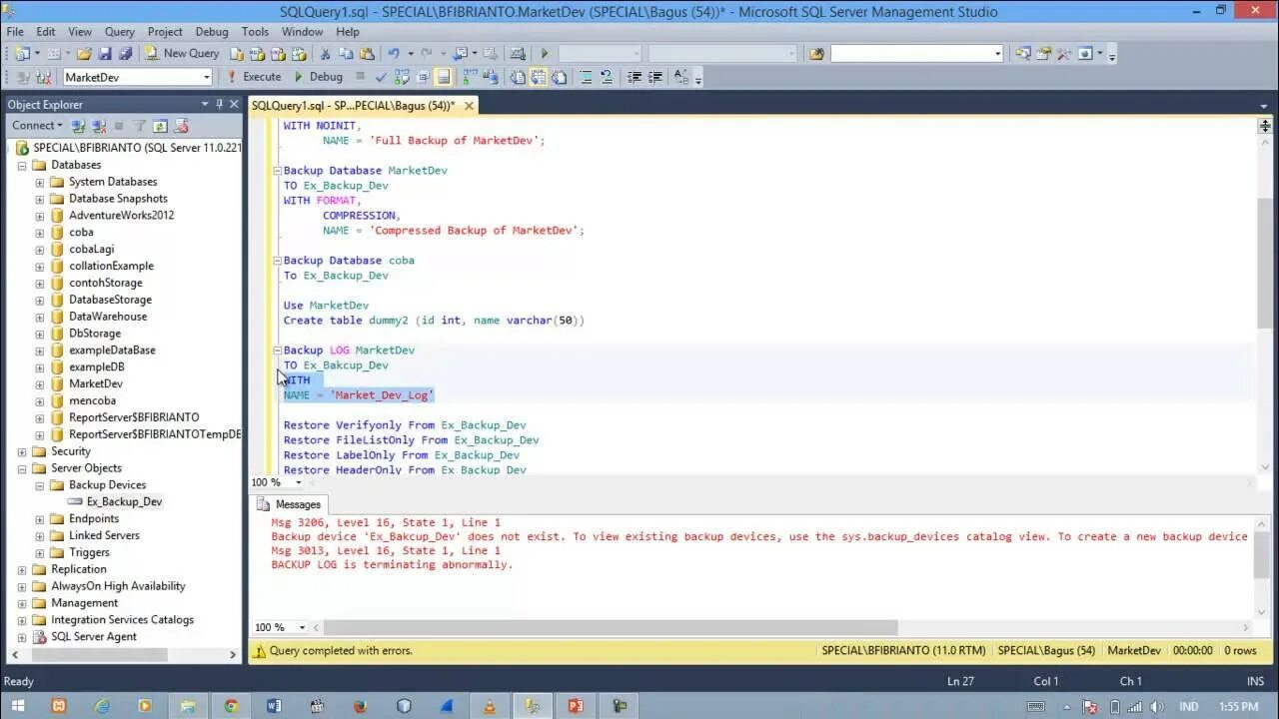
Task: Open the Edit menu
Action: tap(46, 32)
